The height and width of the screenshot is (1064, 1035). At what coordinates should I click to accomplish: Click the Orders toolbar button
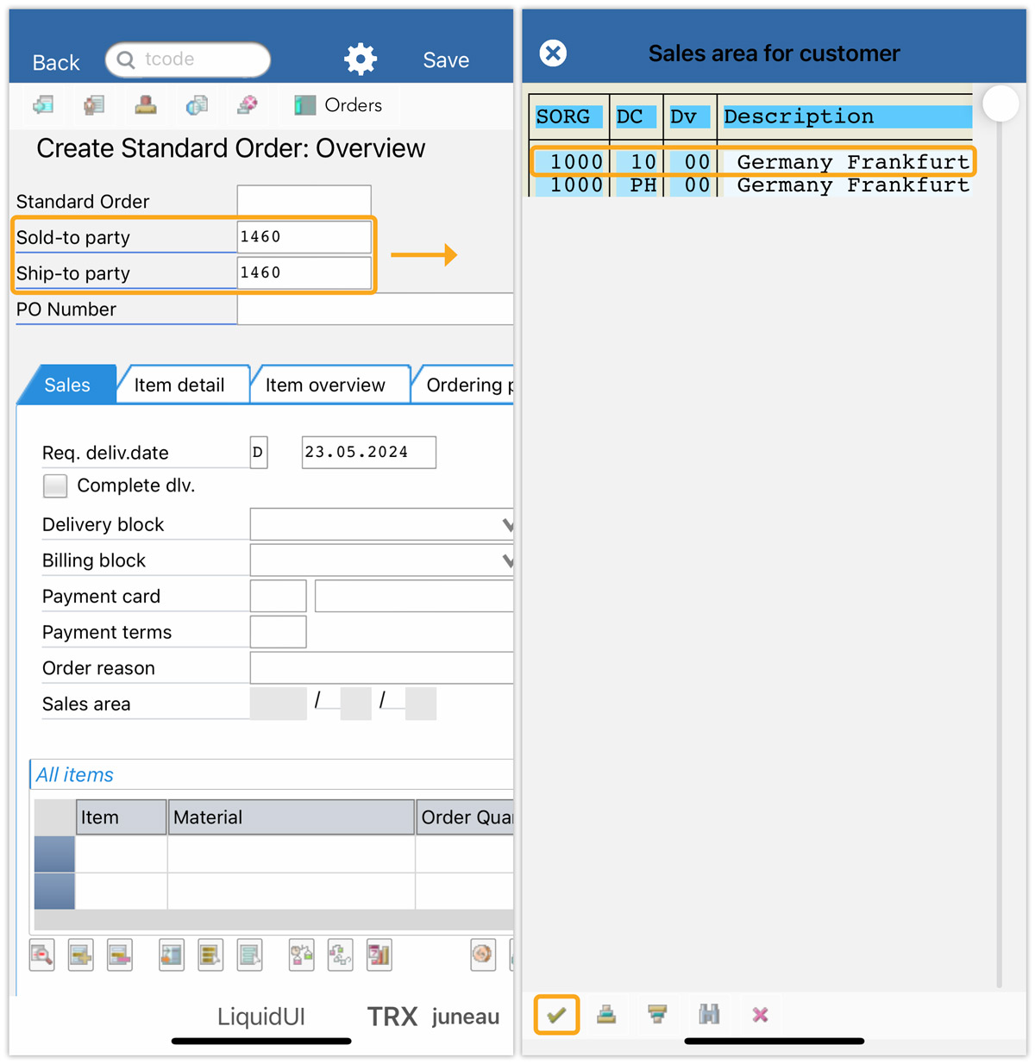click(x=338, y=105)
